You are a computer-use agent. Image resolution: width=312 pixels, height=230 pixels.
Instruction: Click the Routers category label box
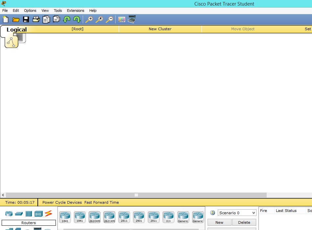(x=29, y=223)
